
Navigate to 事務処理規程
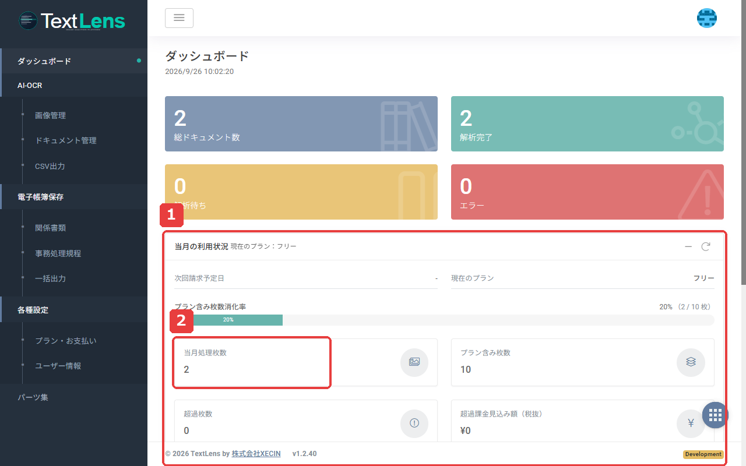coord(58,253)
